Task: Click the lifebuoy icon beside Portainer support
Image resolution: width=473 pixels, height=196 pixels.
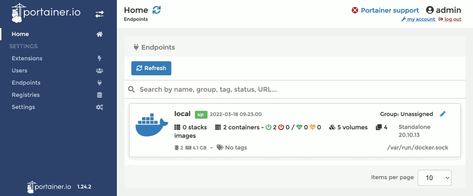Action: click(355, 10)
